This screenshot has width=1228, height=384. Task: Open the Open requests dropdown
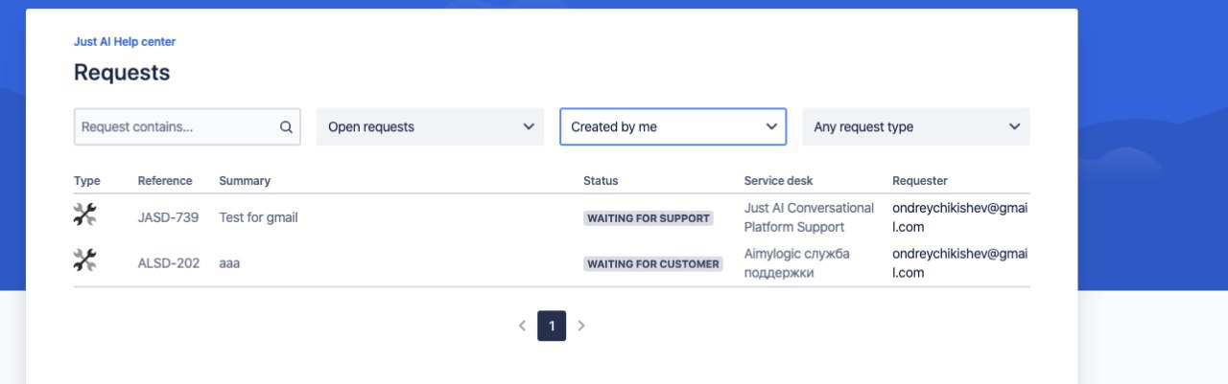pos(430,126)
